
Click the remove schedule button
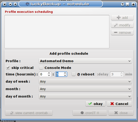(x=122, y=32)
